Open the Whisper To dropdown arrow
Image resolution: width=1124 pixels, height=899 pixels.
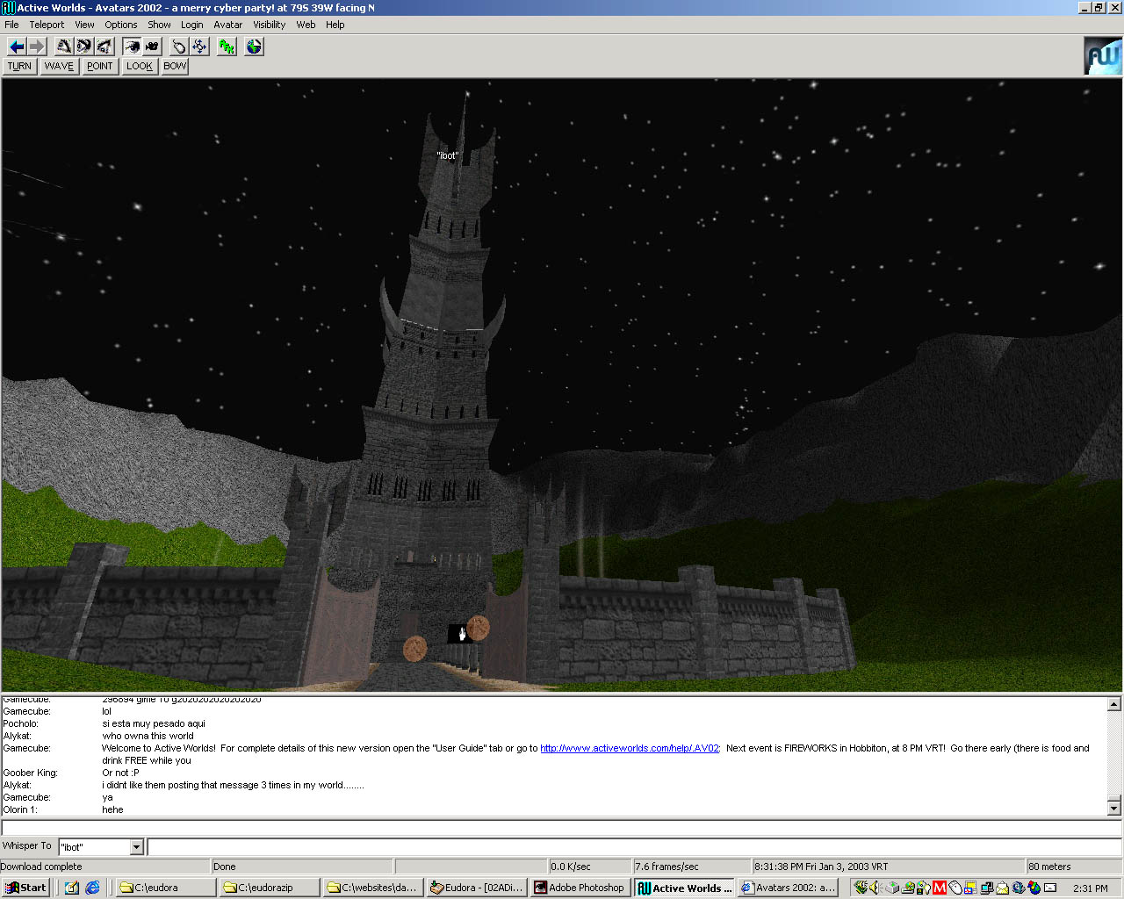136,847
